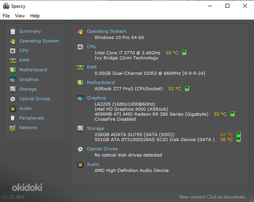This screenshot has width=254, height=202.
Task: Select CPU in the sidebar list
Action: tap(24, 50)
